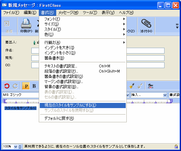Click the gray apply-sample eyedropper icon
This screenshot has height=151, width=181.
pyautogui.click(x=140, y=86)
